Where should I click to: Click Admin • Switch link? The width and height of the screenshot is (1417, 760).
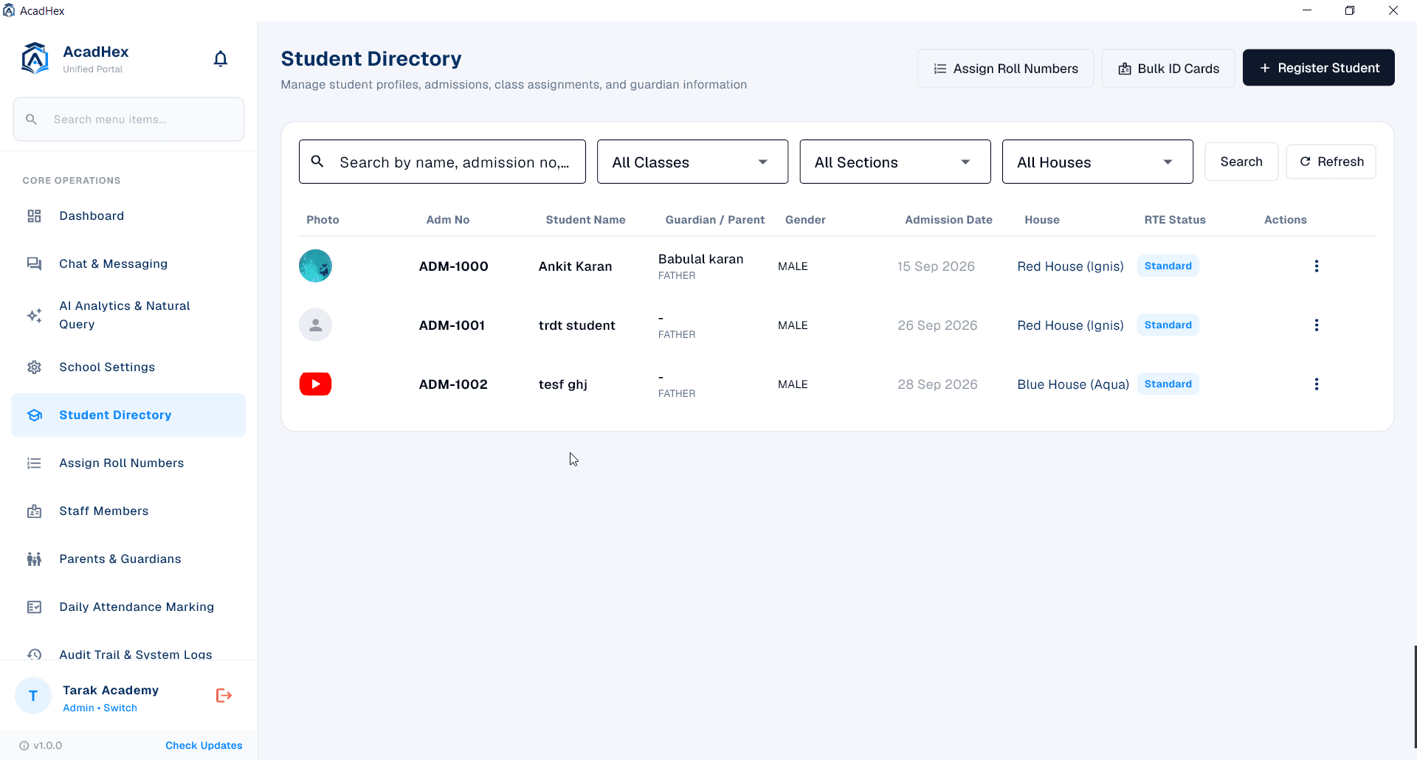tap(100, 708)
